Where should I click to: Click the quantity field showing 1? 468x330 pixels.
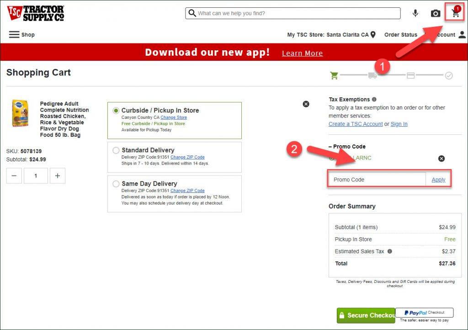36,176
